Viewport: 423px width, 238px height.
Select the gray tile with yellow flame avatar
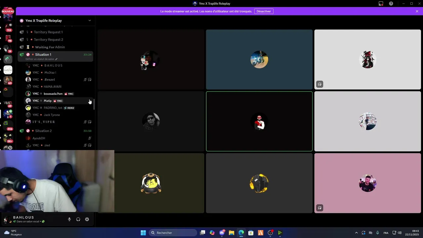(x=259, y=183)
